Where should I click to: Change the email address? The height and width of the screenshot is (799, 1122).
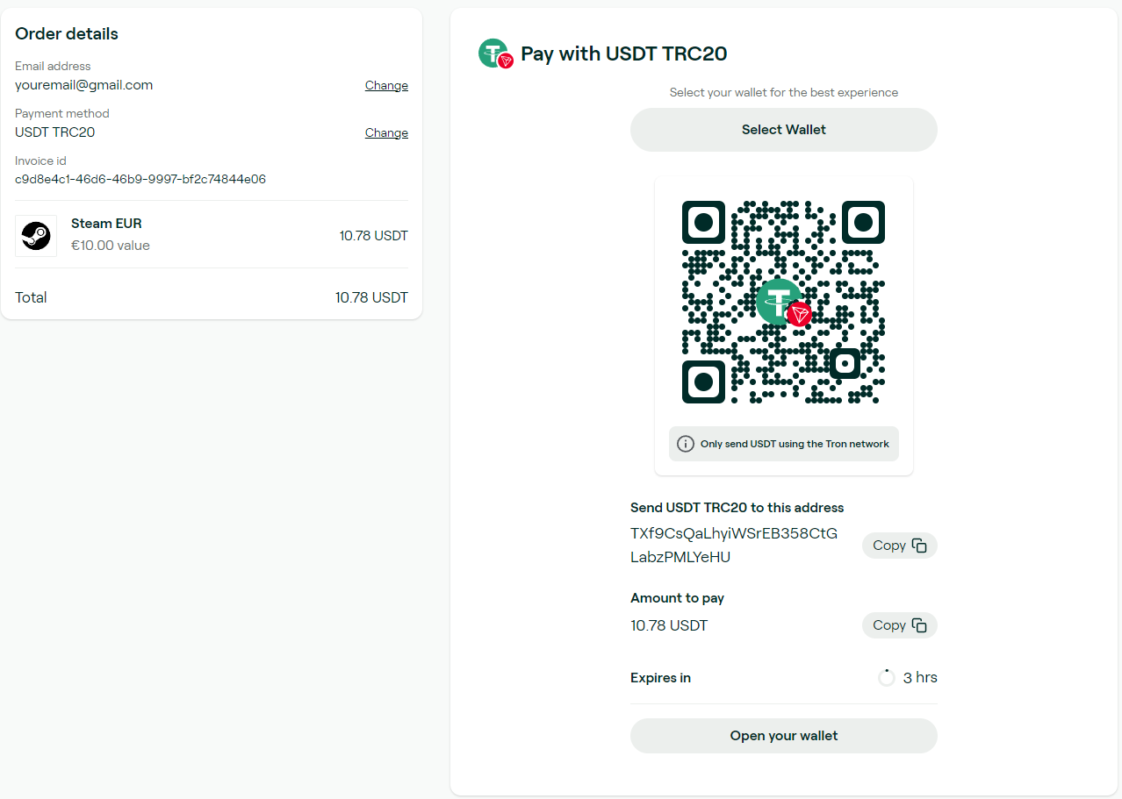(386, 85)
